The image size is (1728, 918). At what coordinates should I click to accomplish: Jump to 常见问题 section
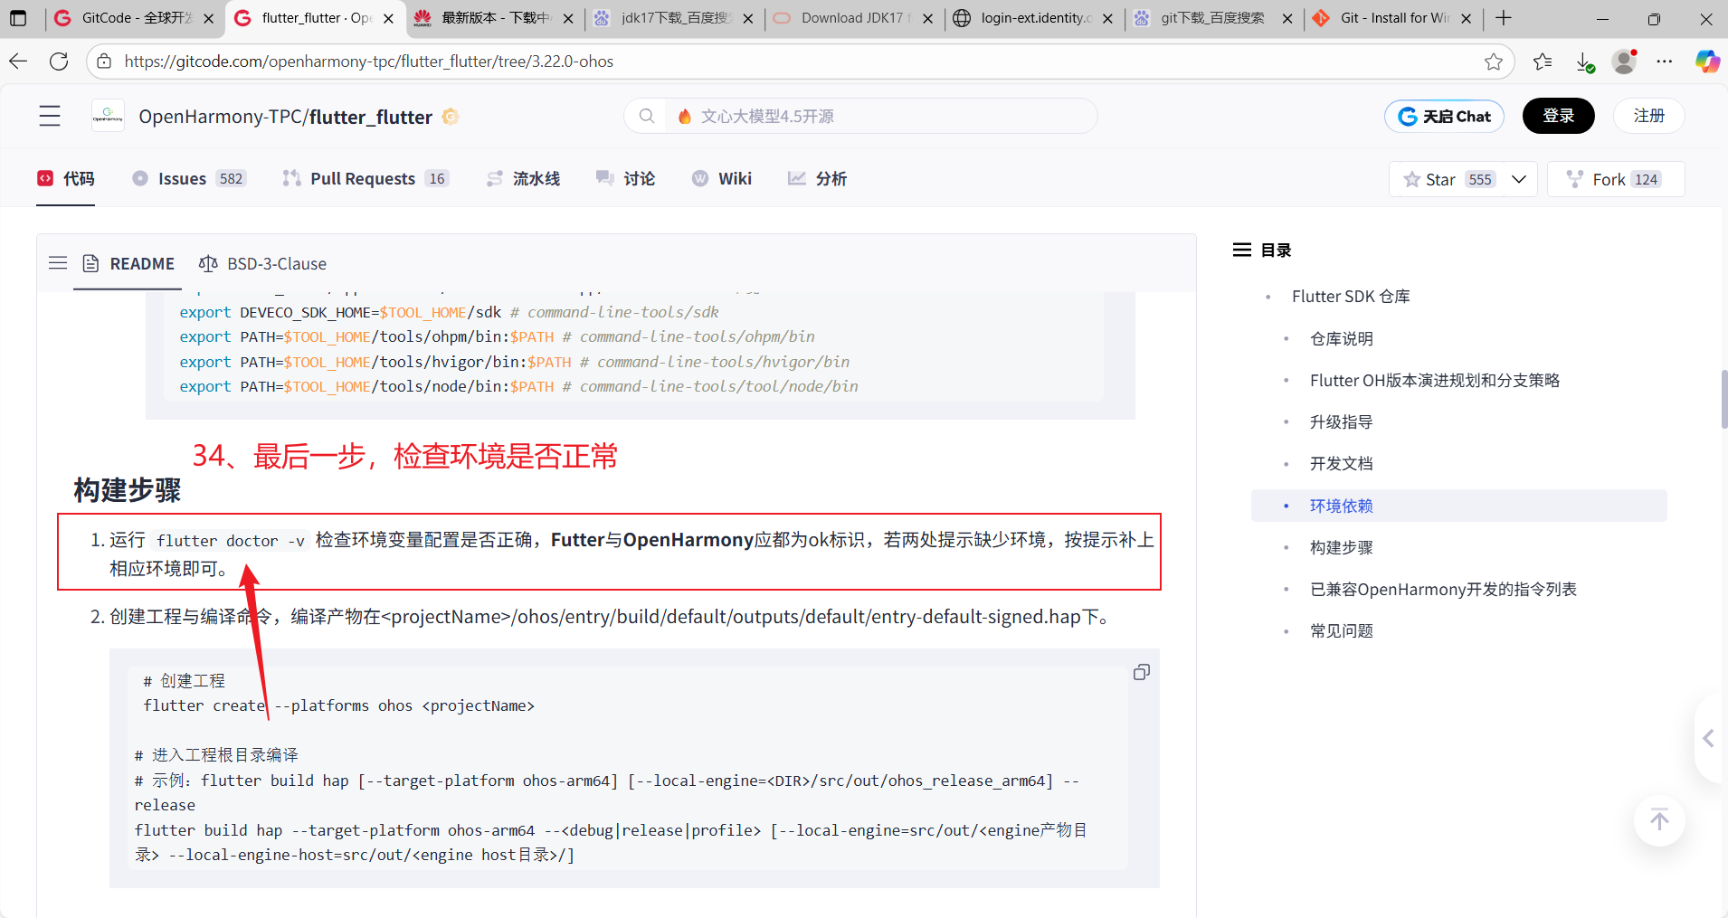click(1342, 630)
